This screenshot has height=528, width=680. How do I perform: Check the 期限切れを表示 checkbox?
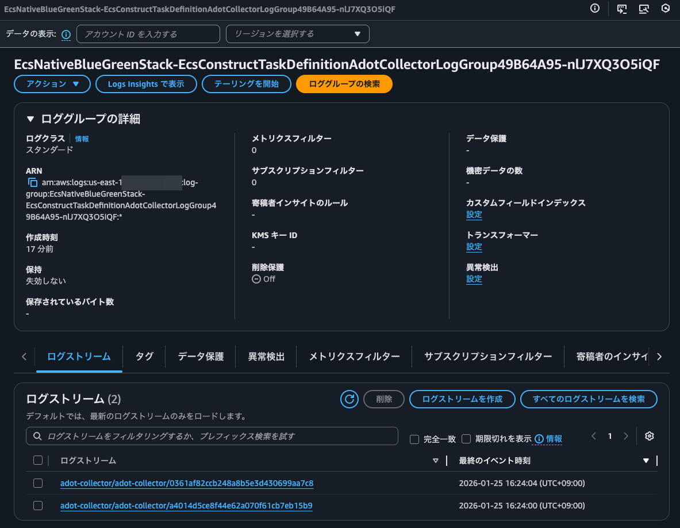[x=466, y=439]
